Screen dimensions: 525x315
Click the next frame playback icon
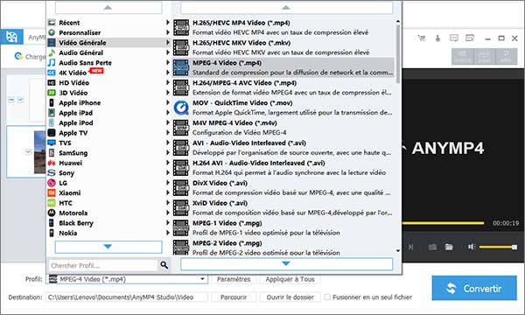pyautogui.click(x=411, y=247)
